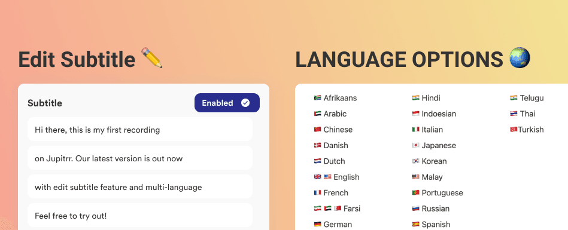Viewport: 568px width, 230px height.
Task: Edit subtitle line 'with edit subtitle feature and multi-language'
Action: click(x=140, y=186)
